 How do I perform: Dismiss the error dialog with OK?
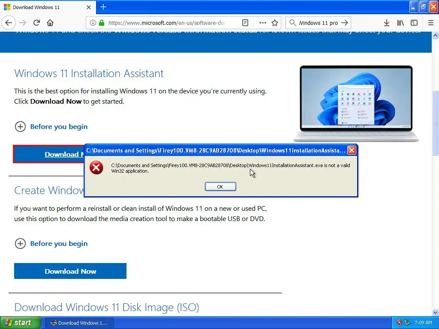[x=220, y=187]
